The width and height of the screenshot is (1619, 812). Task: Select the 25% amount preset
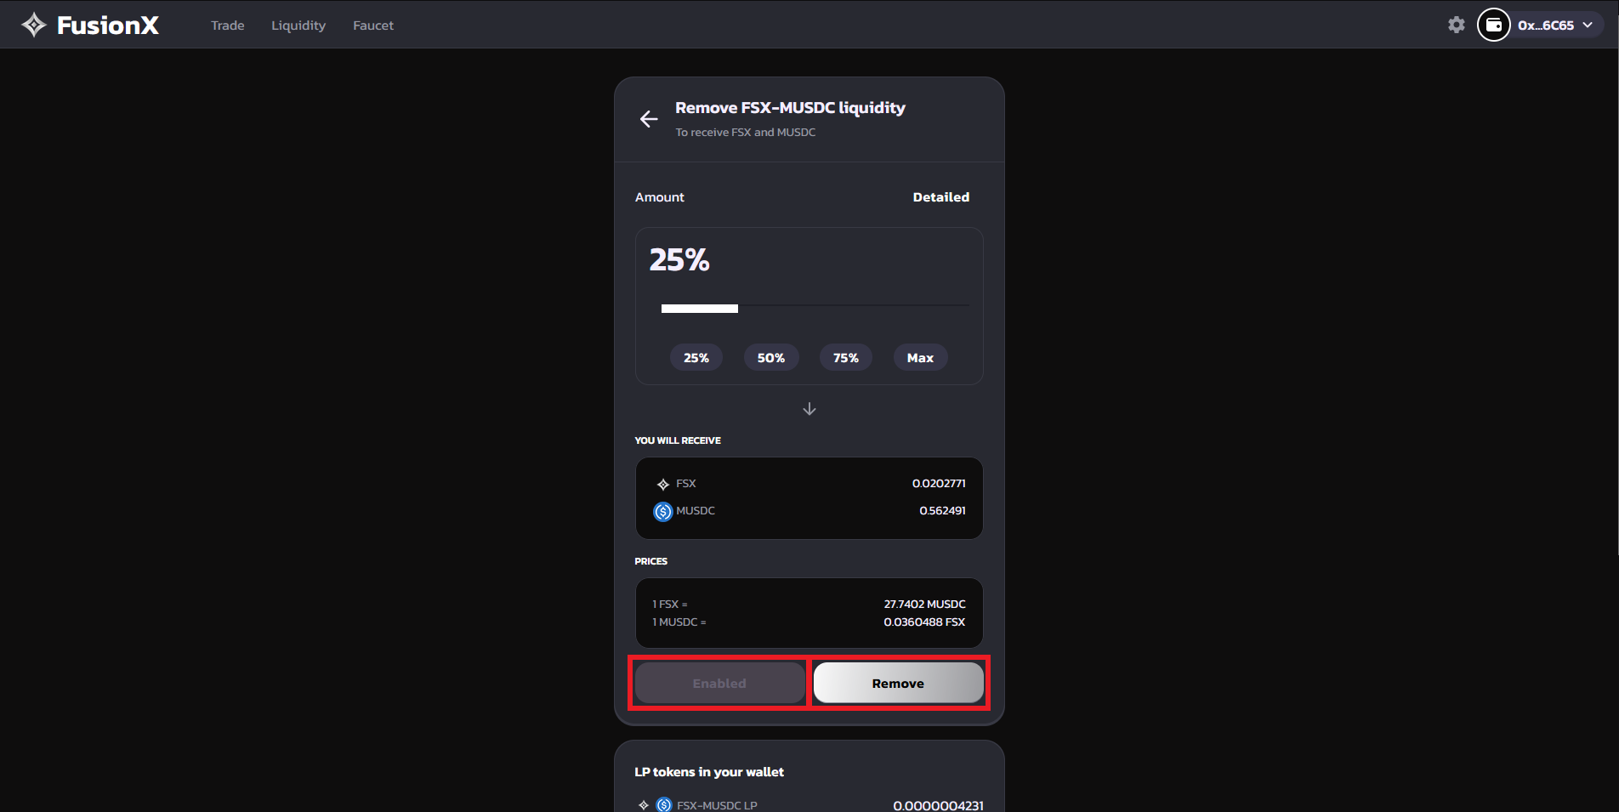pos(696,358)
